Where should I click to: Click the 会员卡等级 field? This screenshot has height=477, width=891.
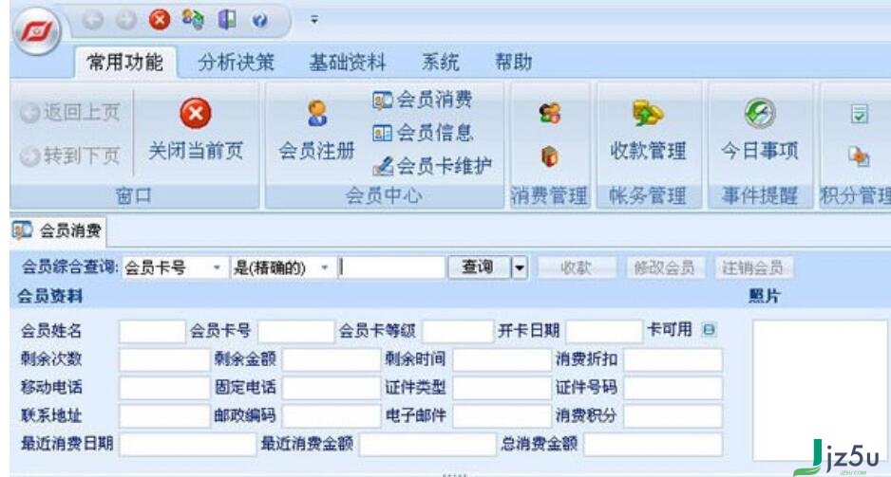click(x=458, y=331)
